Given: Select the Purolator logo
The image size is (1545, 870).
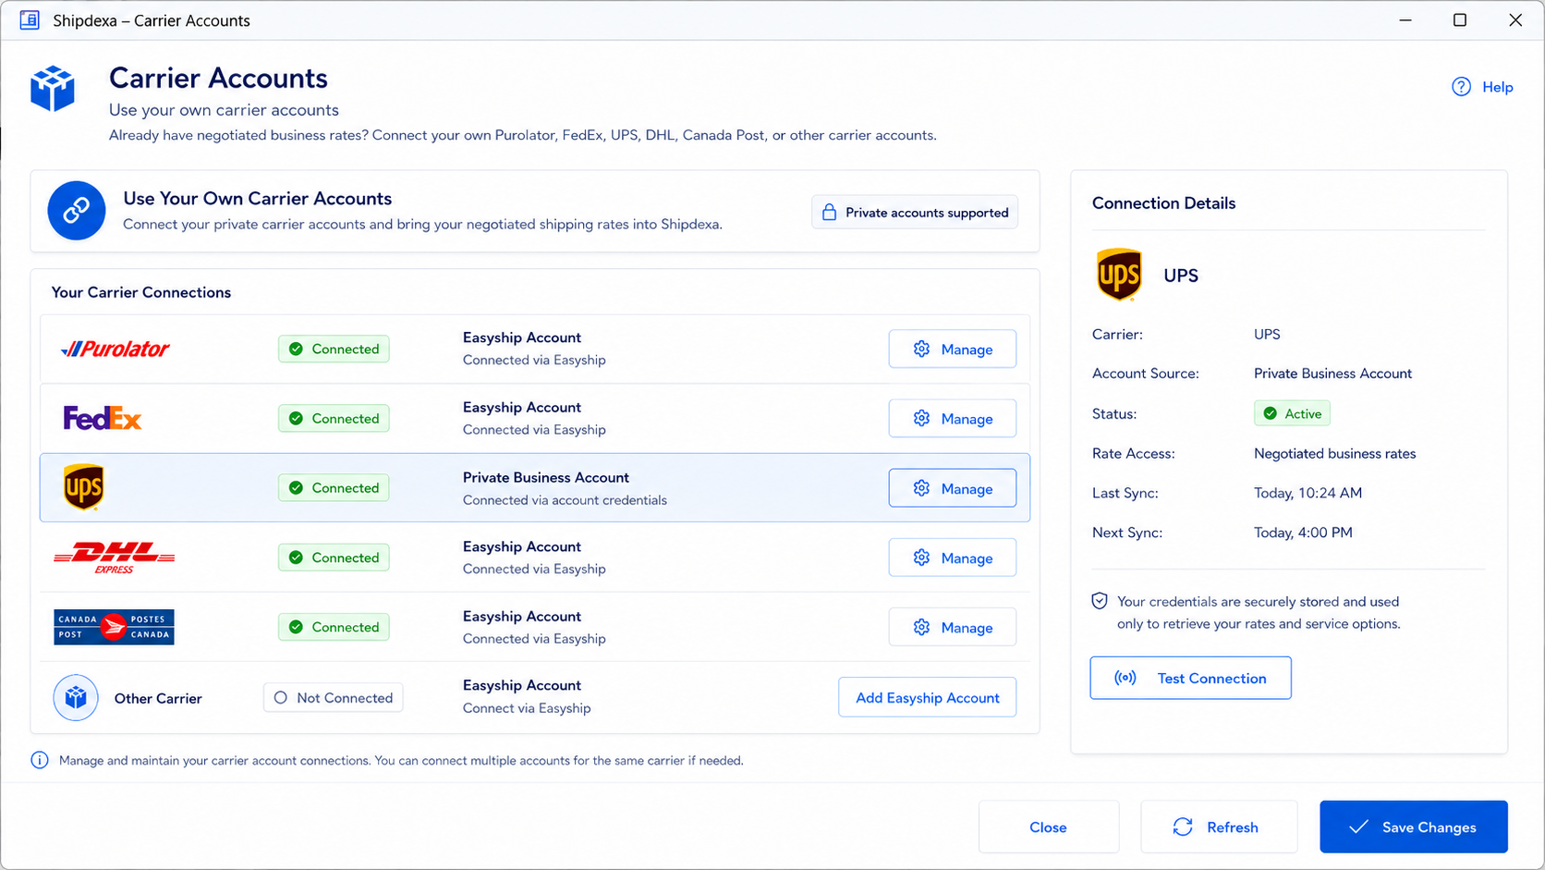Looking at the screenshot, I should pyautogui.click(x=116, y=349).
